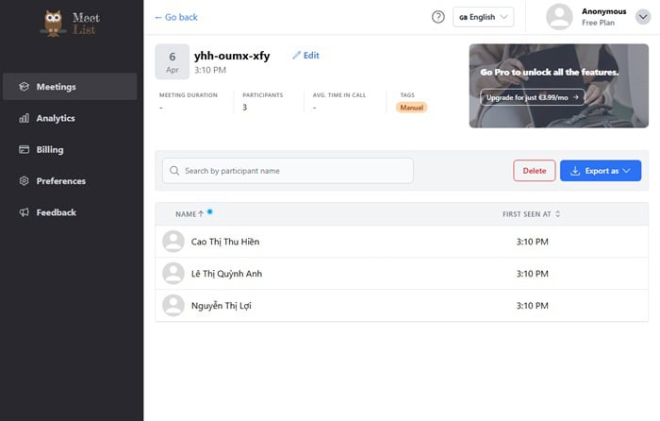Viewport: 660px width, 421px height.
Task: Select participant name Cao Thị Thu Hiền
Action: pos(225,242)
